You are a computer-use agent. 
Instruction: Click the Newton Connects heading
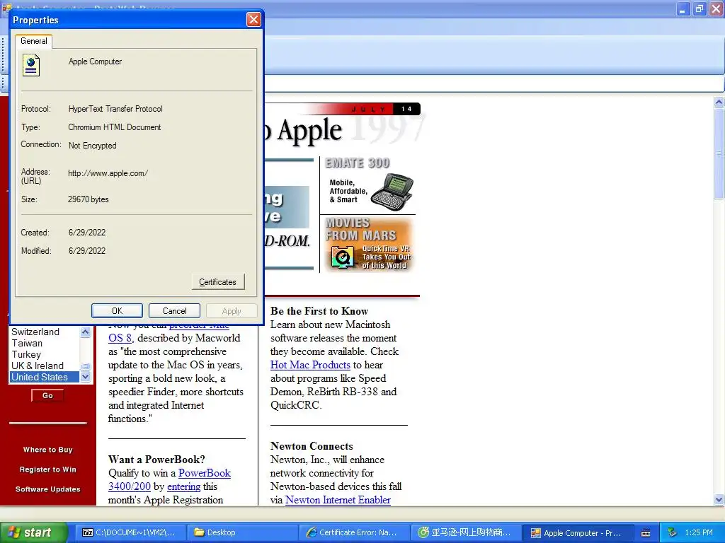coord(312,446)
